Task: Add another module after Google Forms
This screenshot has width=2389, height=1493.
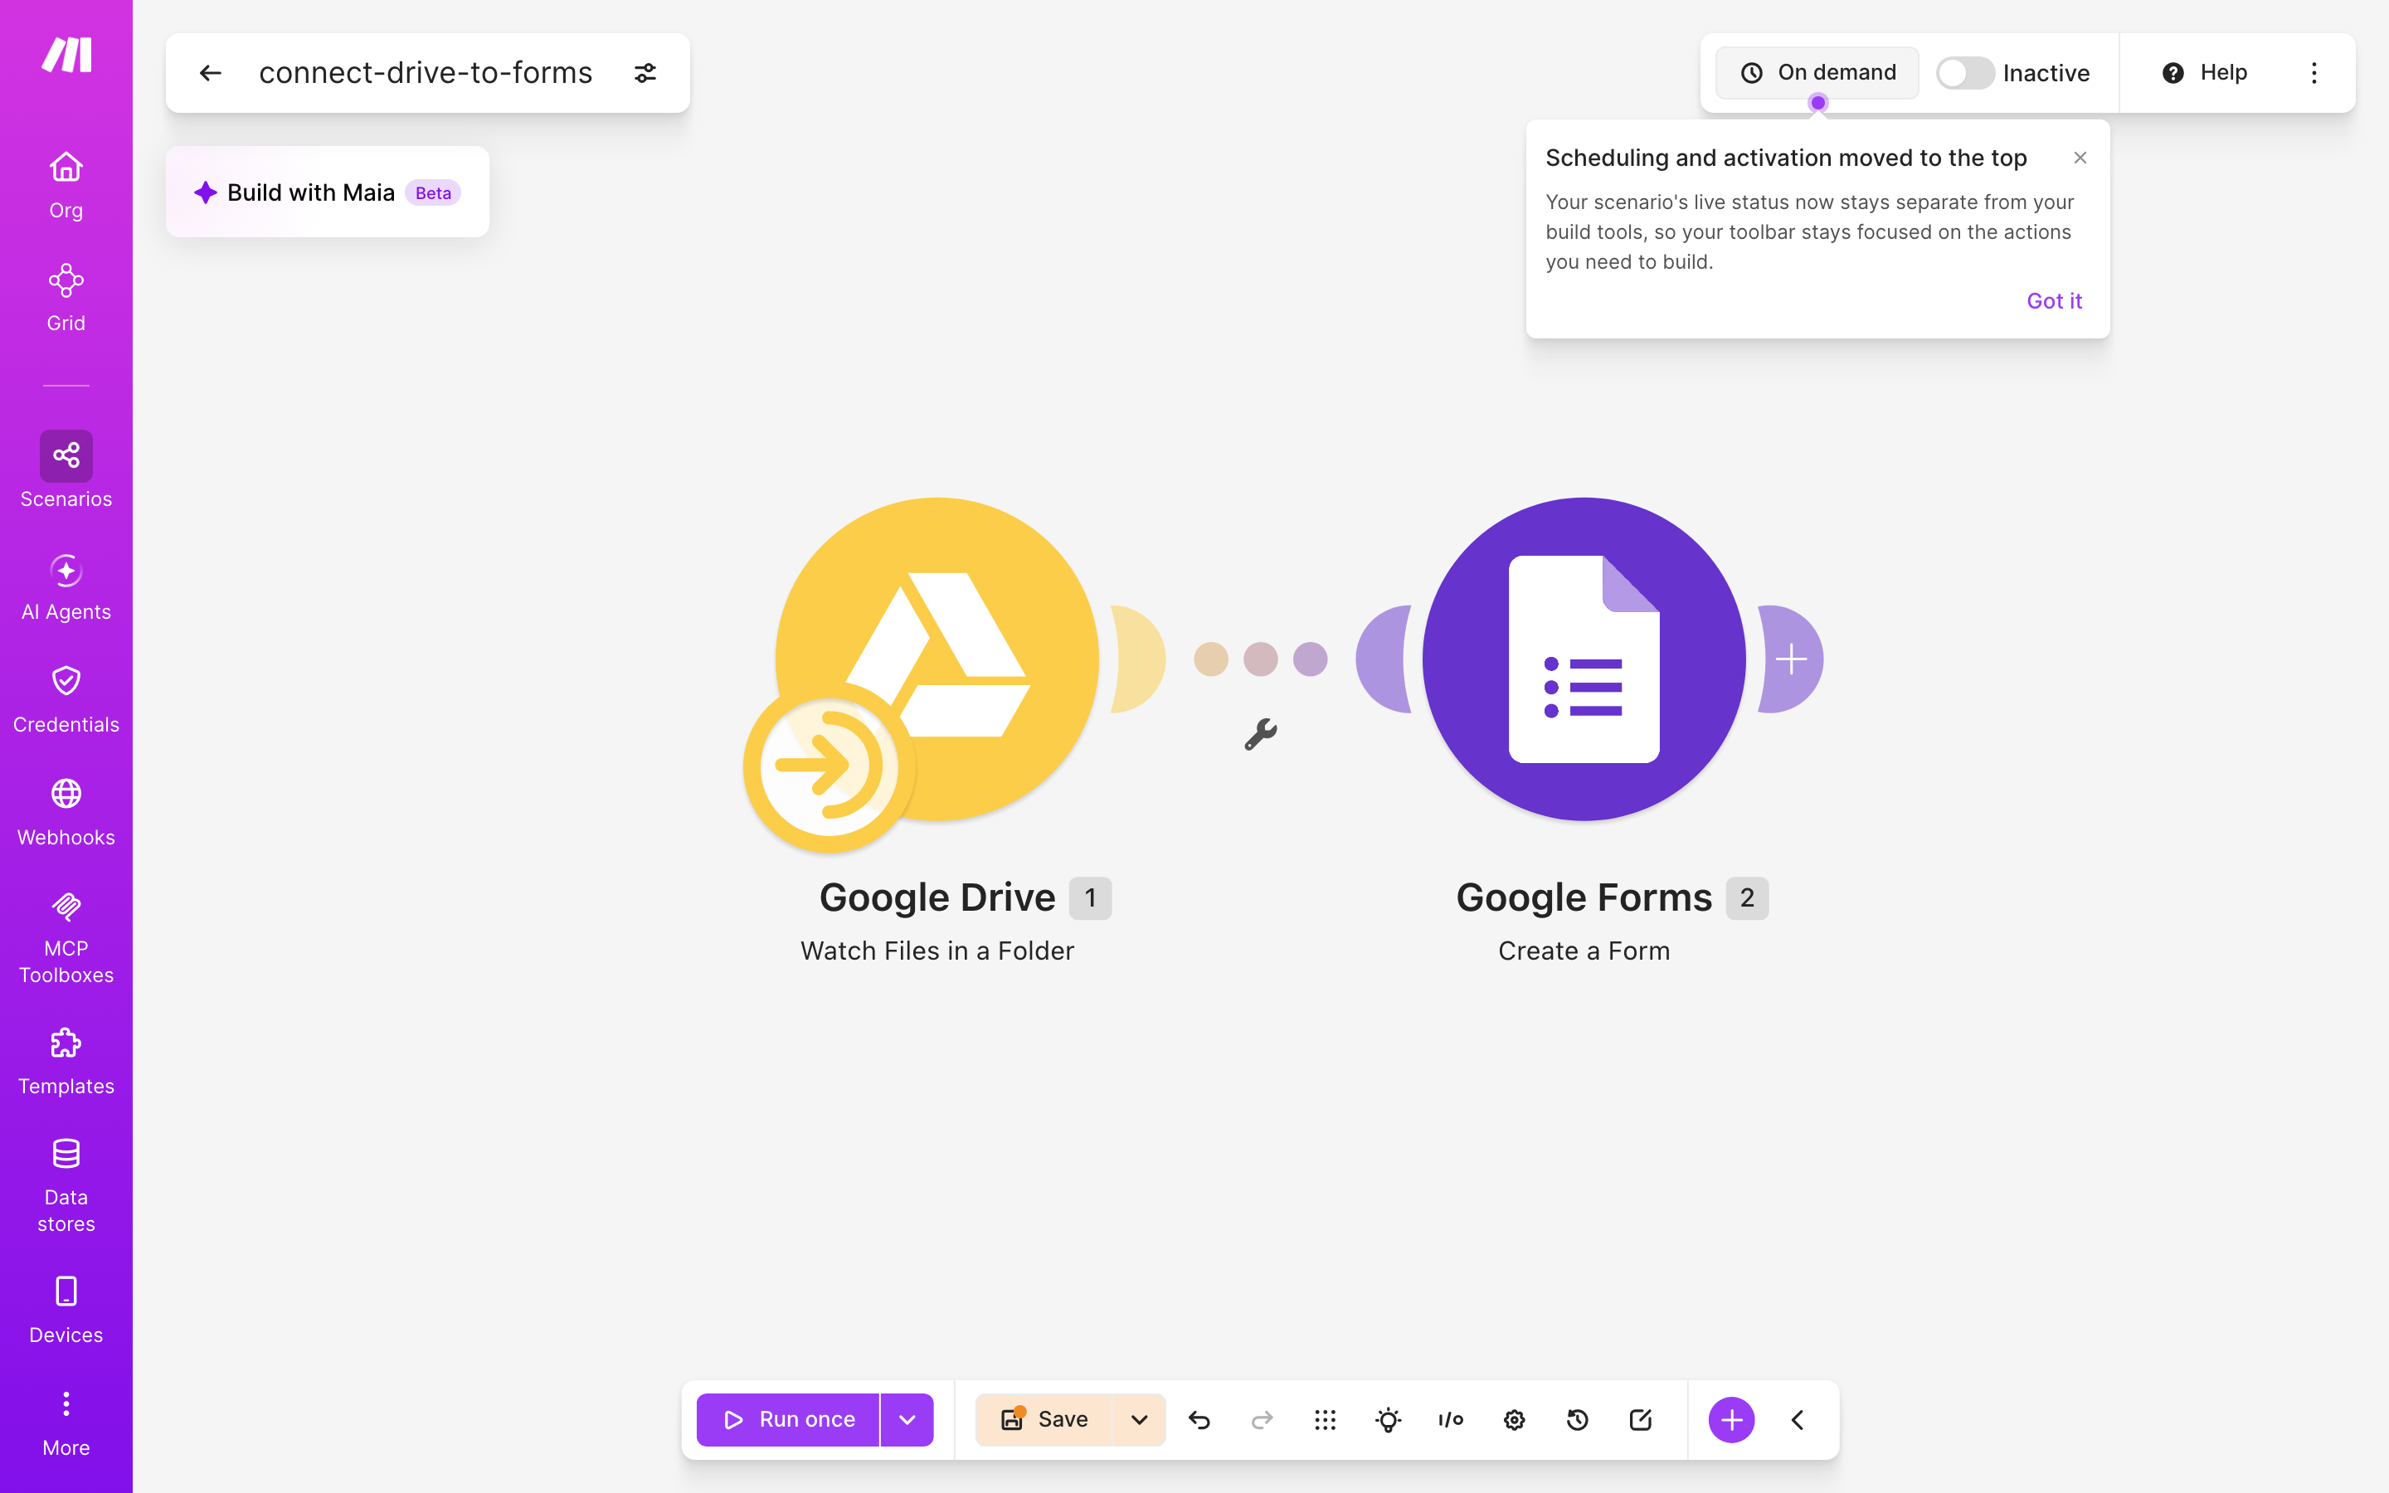Action: (x=1791, y=659)
